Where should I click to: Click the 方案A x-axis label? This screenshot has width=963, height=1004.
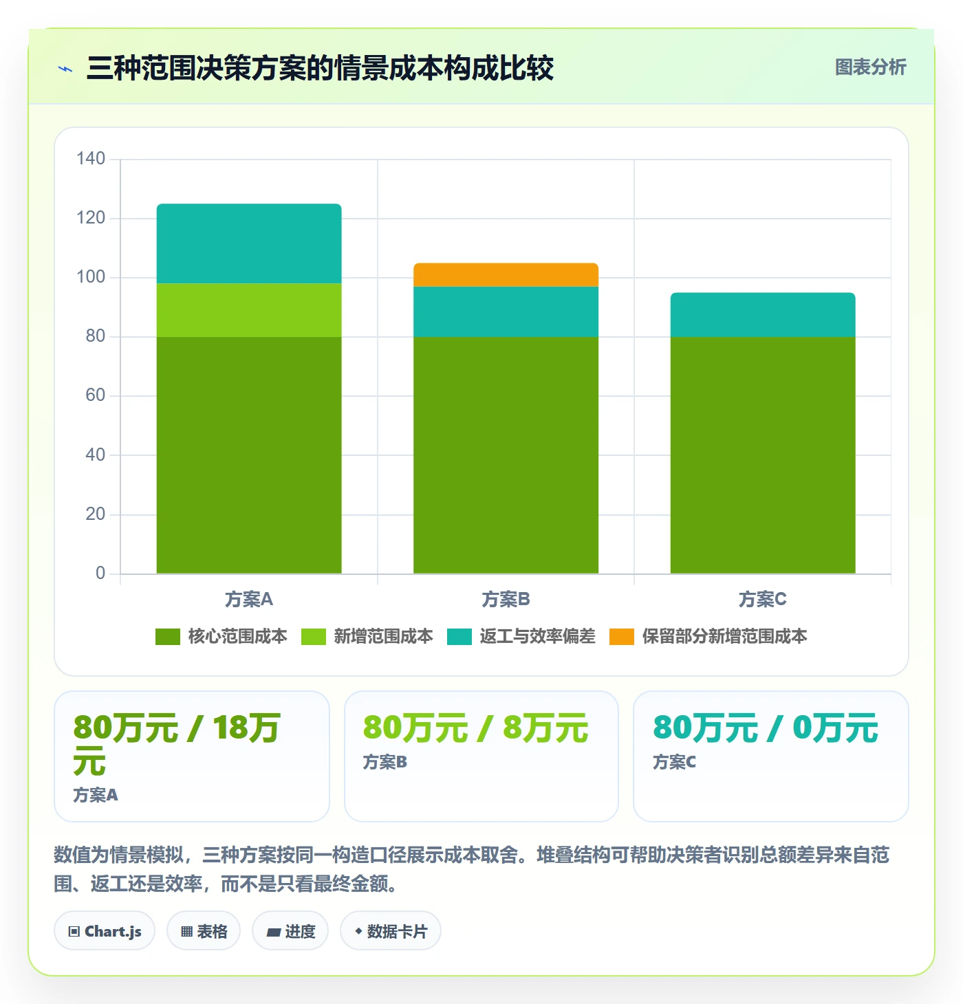(249, 600)
